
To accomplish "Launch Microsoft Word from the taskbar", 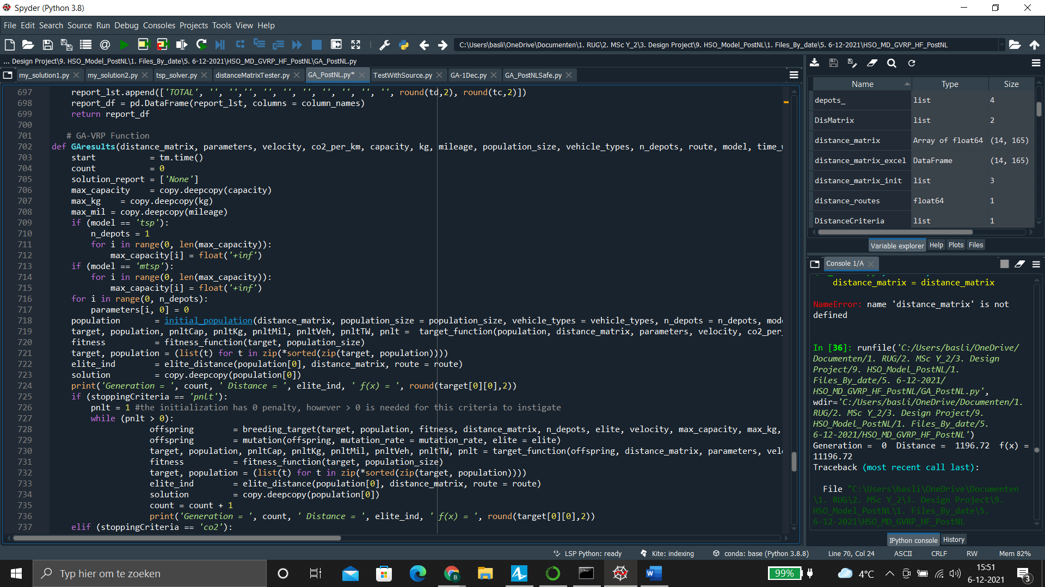I will pyautogui.click(x=654, y=573).
